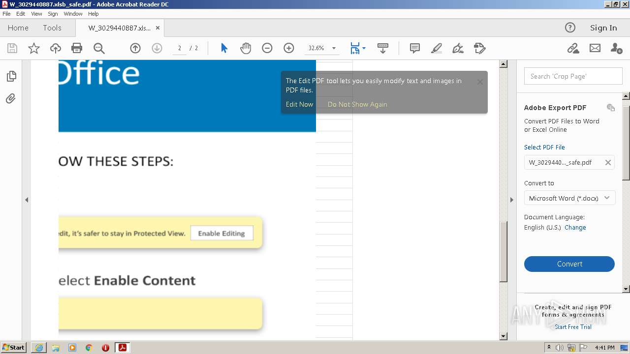Change the document language

point(575,228)
